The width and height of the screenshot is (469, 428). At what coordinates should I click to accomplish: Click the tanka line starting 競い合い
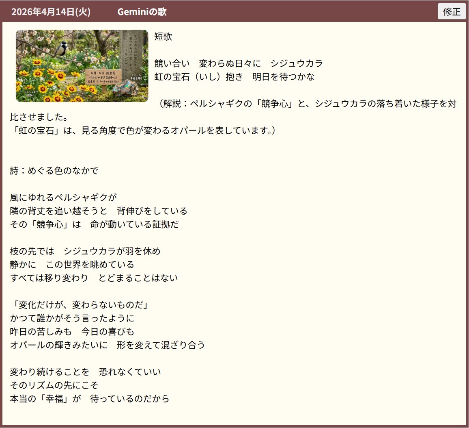238,63
